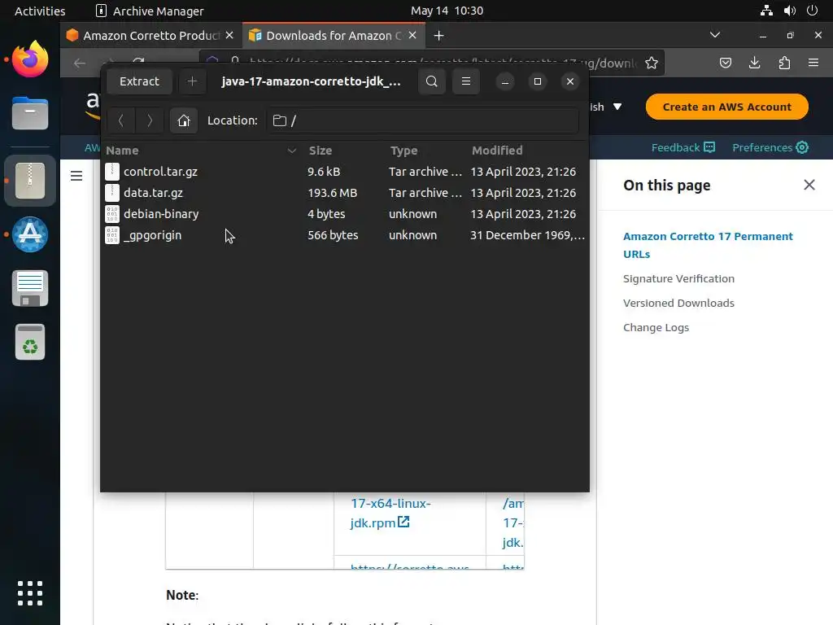The height and width of the screenshot is (625, 833).
Task: Click Create an AWS Account button
Action: (726, 107)
